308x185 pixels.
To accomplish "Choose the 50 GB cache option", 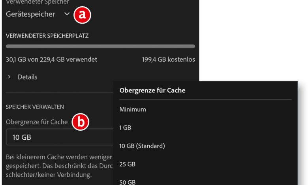I will click(x=127, y=182).
